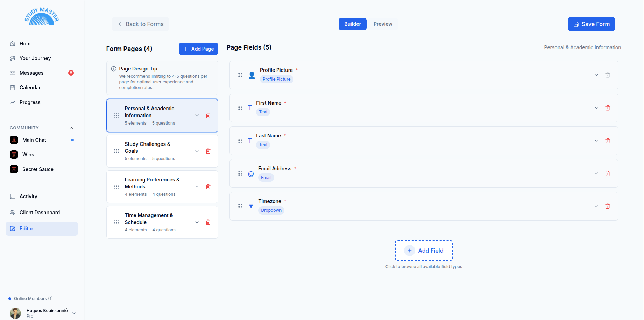Expand the Email Address field options
Image resolution: width=644 pixels, height=320 pixels.
[596, 173]
